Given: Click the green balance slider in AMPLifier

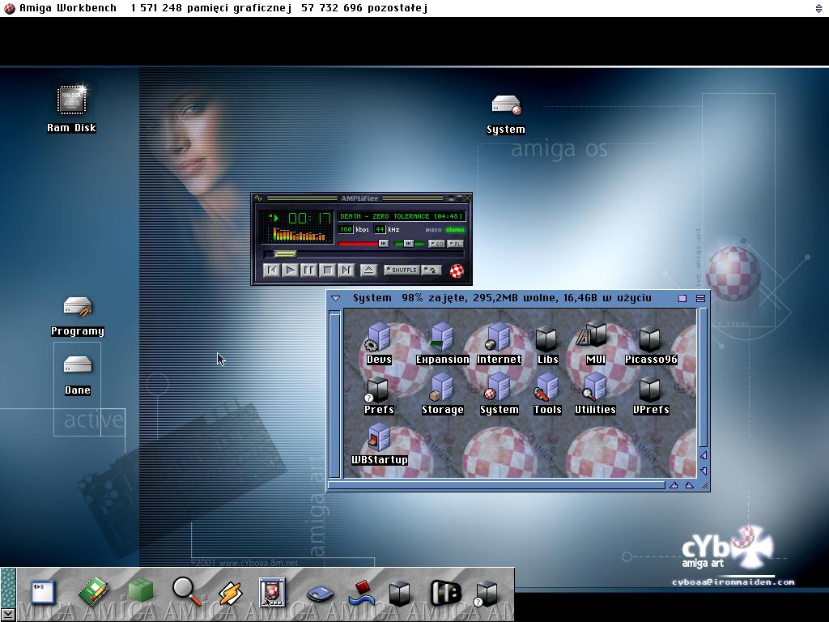Looking at the screenshot, I should tap(409, 243).
